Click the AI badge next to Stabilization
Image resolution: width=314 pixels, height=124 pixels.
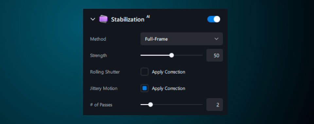148,17
